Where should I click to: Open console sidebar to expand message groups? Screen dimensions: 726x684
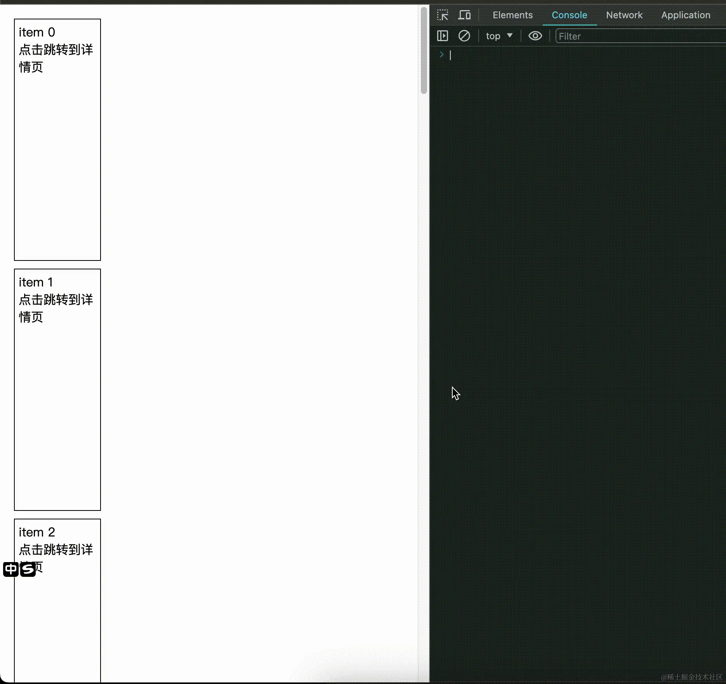[x=442, y=36]
